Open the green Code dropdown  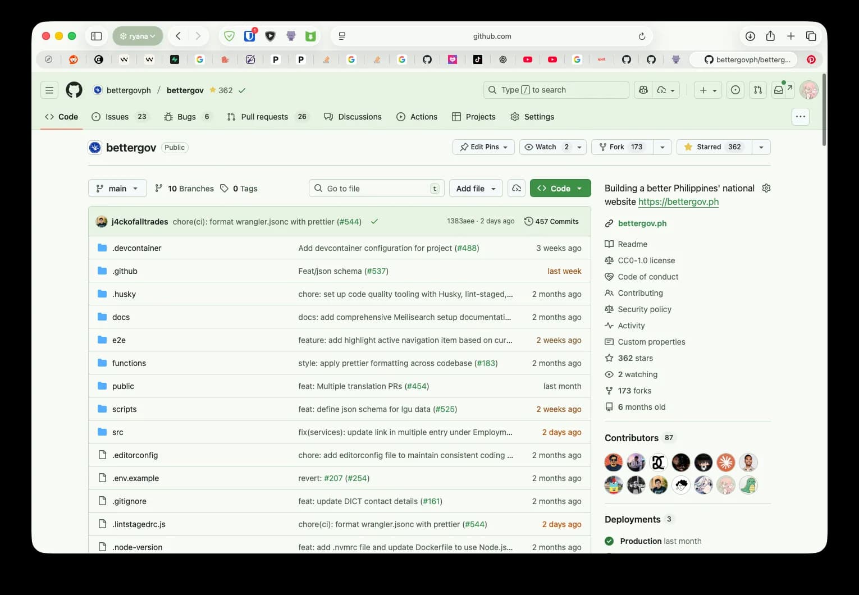[560, 189]
